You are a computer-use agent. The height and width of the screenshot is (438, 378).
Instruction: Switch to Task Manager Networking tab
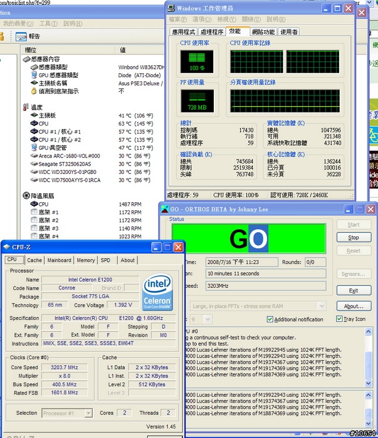point(263,32)
